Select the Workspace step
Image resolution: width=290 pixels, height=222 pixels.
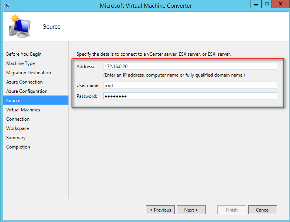click(x=17, y=128)
